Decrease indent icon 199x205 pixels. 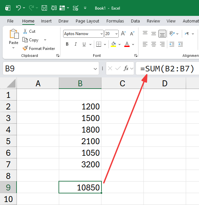click(x=172, y=44)
